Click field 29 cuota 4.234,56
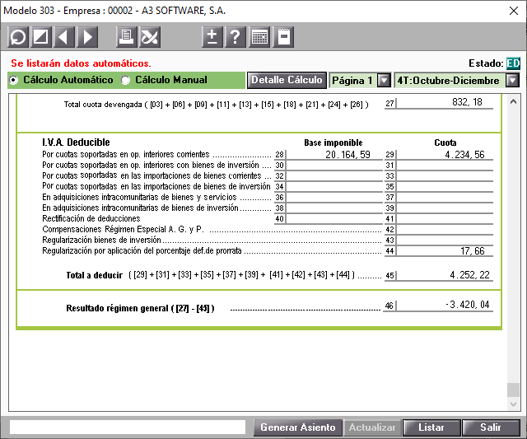Viewport: 527px width, 439px height. click(x=445, y=155)
